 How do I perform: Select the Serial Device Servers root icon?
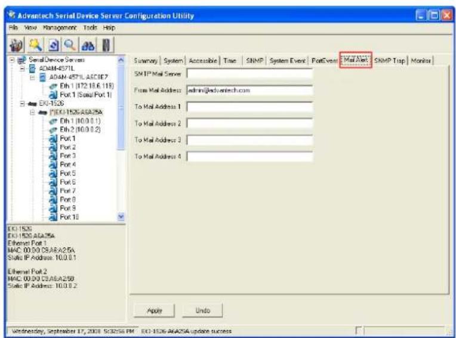pos(22,60)
